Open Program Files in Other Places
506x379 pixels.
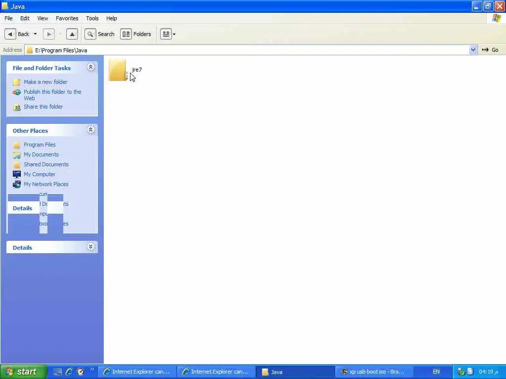(x=40, y=145)
